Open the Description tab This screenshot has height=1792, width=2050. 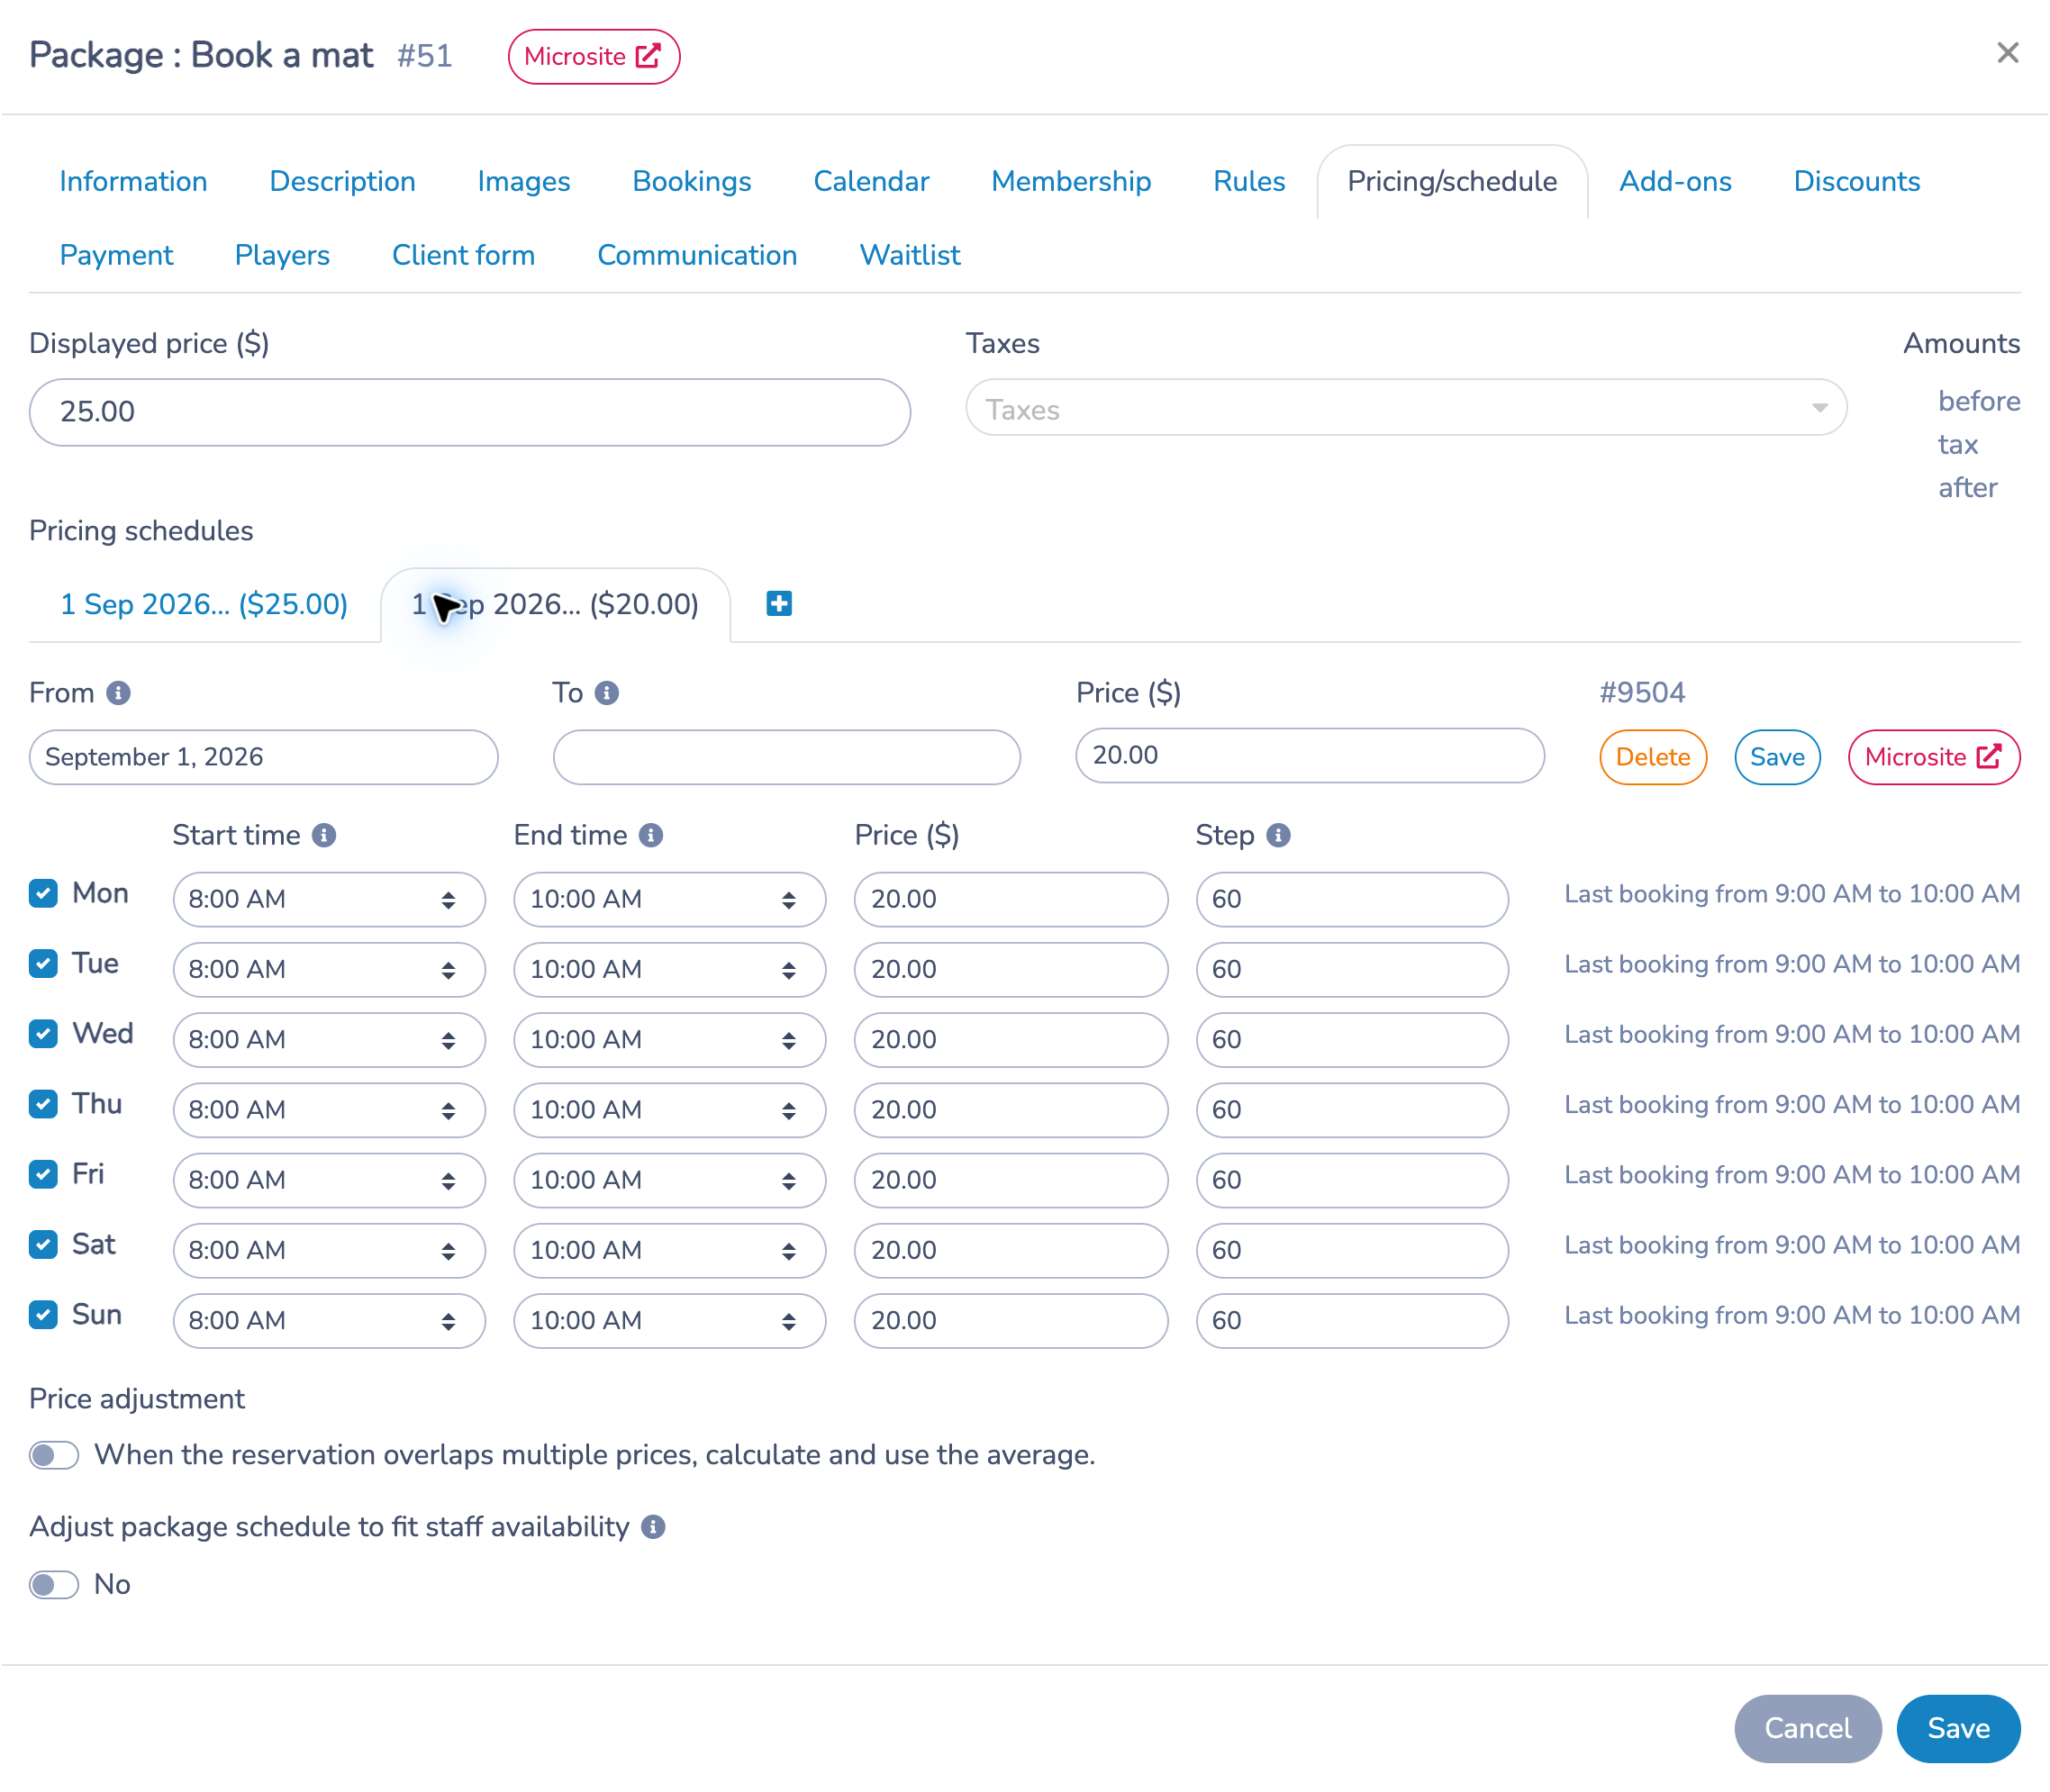342,181
